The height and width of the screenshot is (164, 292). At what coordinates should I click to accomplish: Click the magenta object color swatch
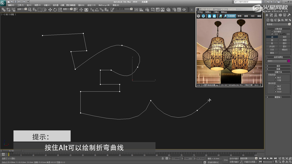tap(289, 61)
